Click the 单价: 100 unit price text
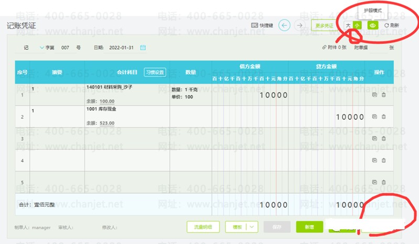419x244 pixels. point(182,97)
